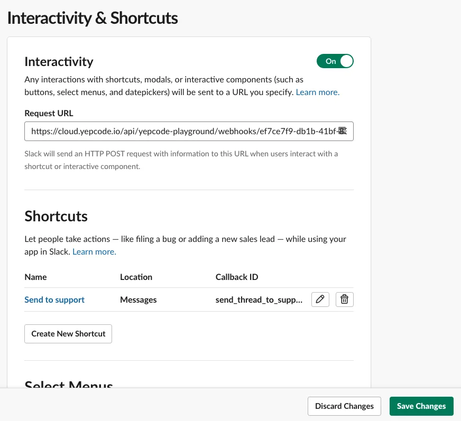The image size is (461, 421).
Task: Click the Create New Shortcut button
Action: 68,334
